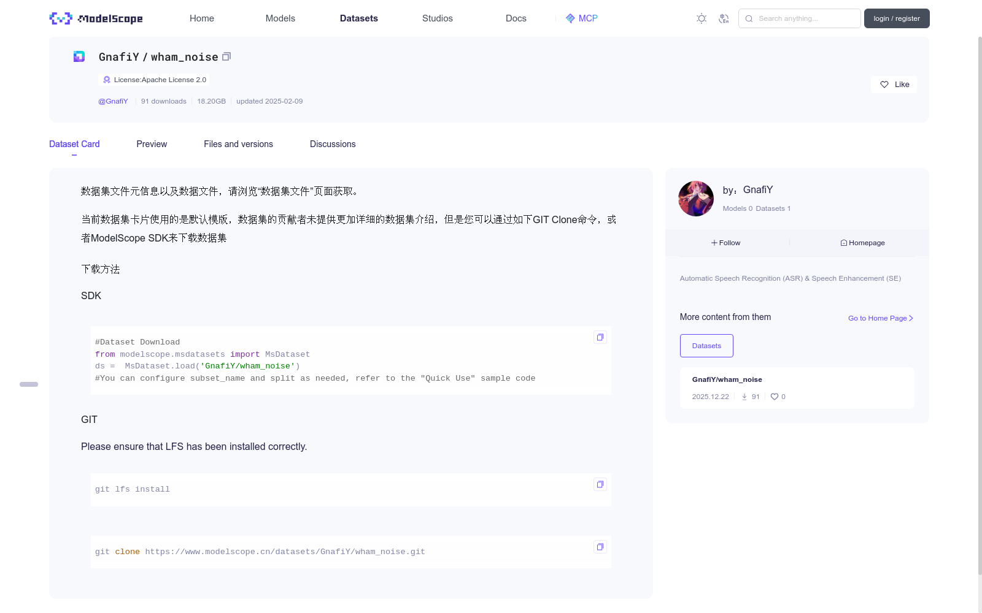Copy the git clone command
The width and height of the screenshot is (982, 613).
(600, 547)
